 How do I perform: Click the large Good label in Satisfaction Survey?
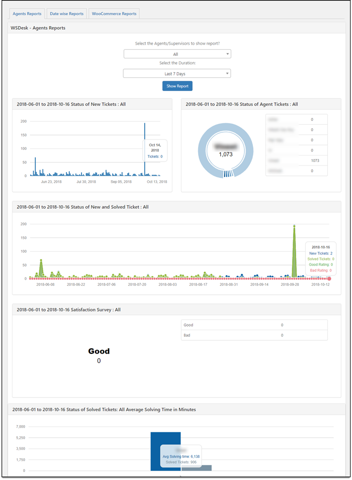point(99,351)
